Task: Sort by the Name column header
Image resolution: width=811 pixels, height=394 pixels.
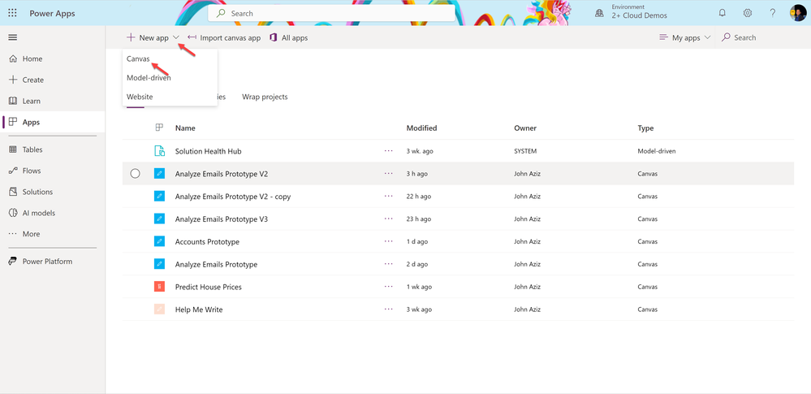Action: click(185, 128)
